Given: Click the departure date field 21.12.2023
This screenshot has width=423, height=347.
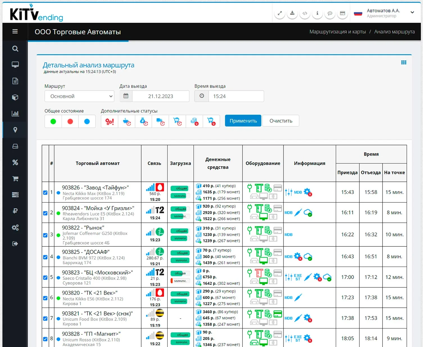Looking at the screenshot, I should click(x=161, y=96).
